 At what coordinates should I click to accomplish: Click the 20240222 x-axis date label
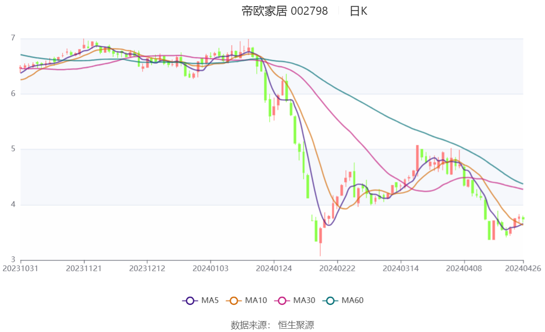337,269
